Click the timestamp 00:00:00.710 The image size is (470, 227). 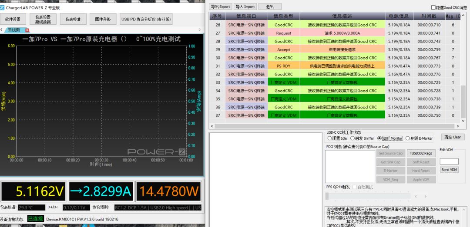(429, 25)
